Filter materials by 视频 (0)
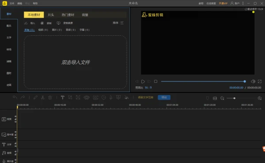Image resolution: width=265 pixels, height=163 pixels. coord(43,30)
